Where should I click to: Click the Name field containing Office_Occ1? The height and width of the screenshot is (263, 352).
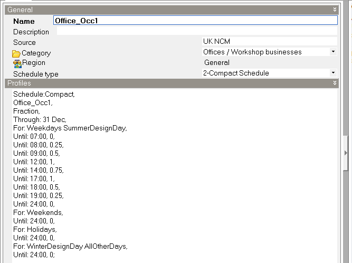coord(195,21)
